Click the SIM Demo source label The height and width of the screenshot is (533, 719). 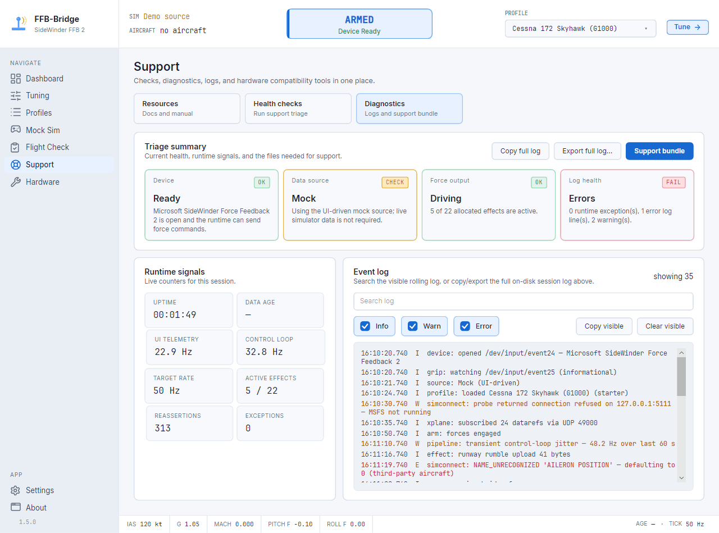(160, 17)
